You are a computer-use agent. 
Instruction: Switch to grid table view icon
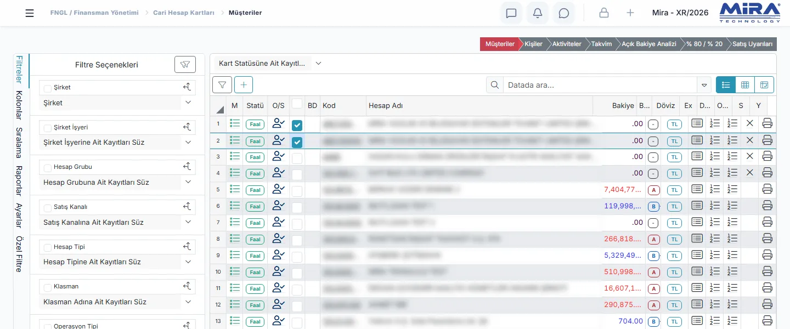click(745, 85)
